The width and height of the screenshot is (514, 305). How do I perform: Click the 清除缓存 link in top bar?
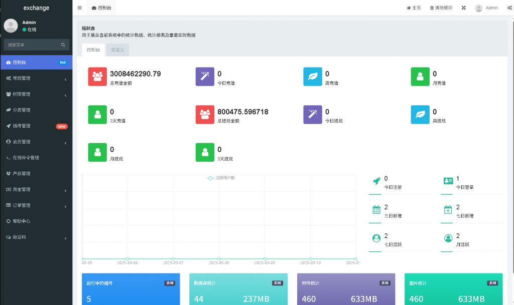[x=441, y=8]
